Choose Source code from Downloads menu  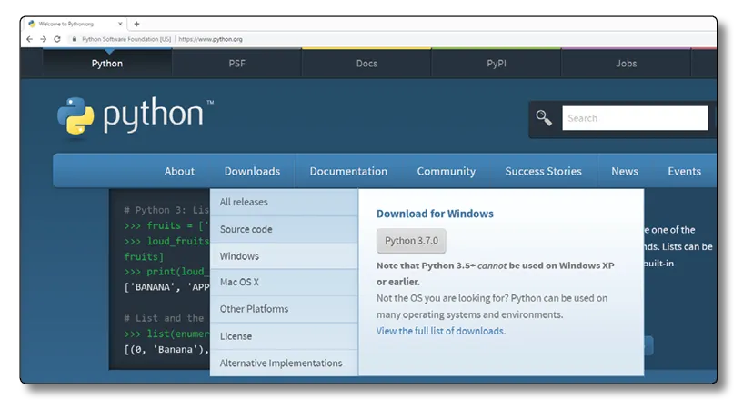point(246,229)
